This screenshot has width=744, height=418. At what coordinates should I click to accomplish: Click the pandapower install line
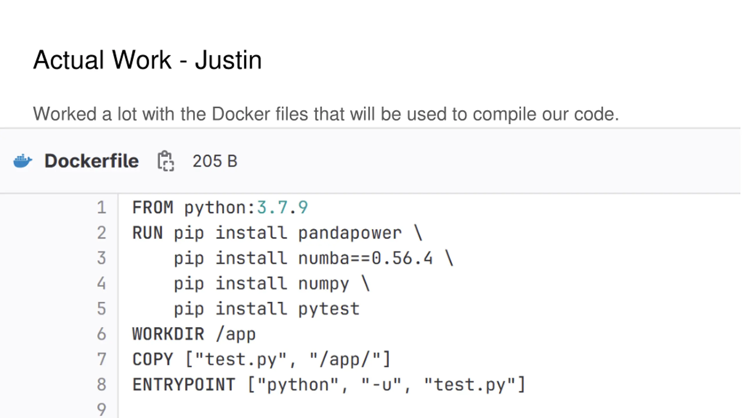[277, 233]
